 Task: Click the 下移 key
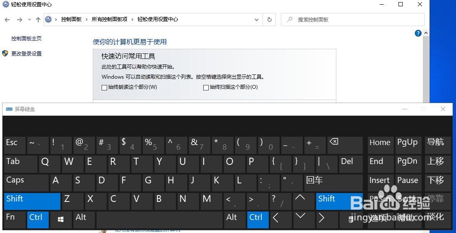pyautogui.click(x=438, y=183)
